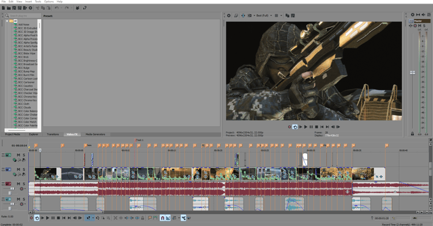This screenshot has height=226, width=433.
Task: Pause playback in the timeline transport
Action: click(53, 218)
